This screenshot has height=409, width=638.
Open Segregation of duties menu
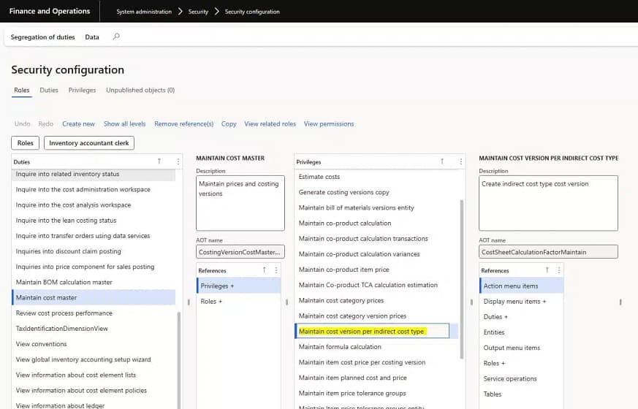click(x=42, y=37)
